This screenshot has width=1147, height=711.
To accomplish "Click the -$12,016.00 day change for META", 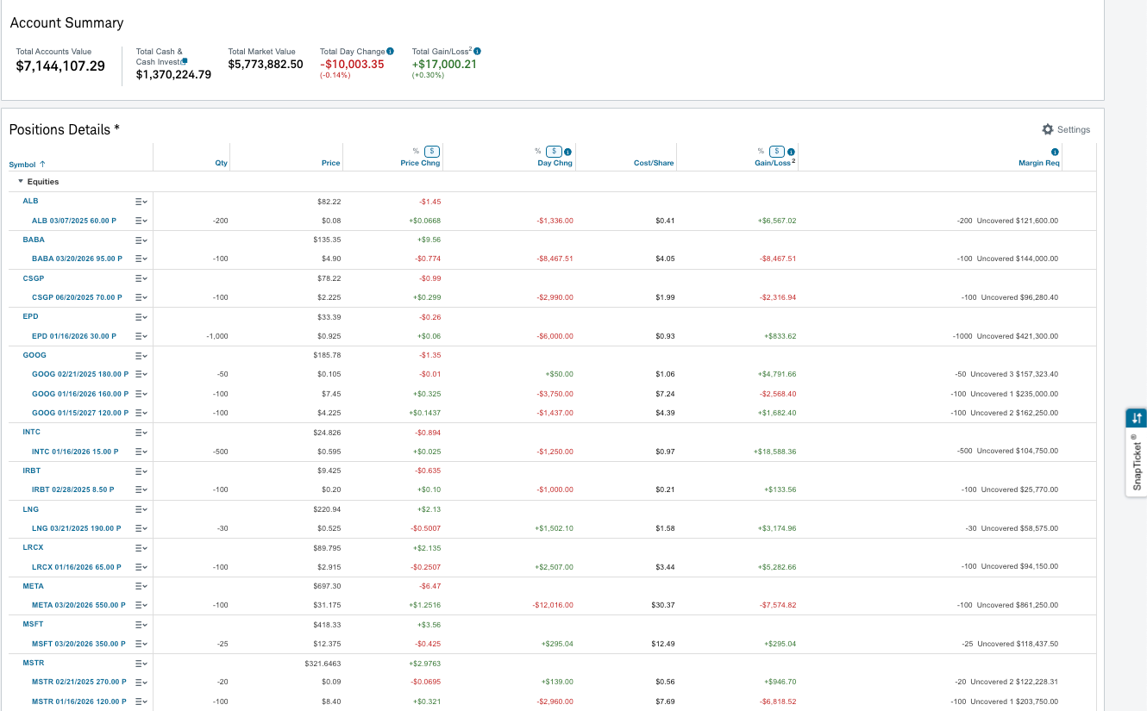I will click(x=553, y=605).
